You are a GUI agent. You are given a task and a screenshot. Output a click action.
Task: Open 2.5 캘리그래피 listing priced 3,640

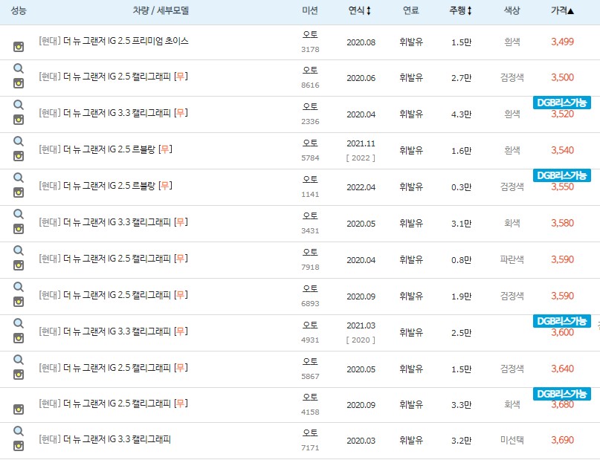113,367
